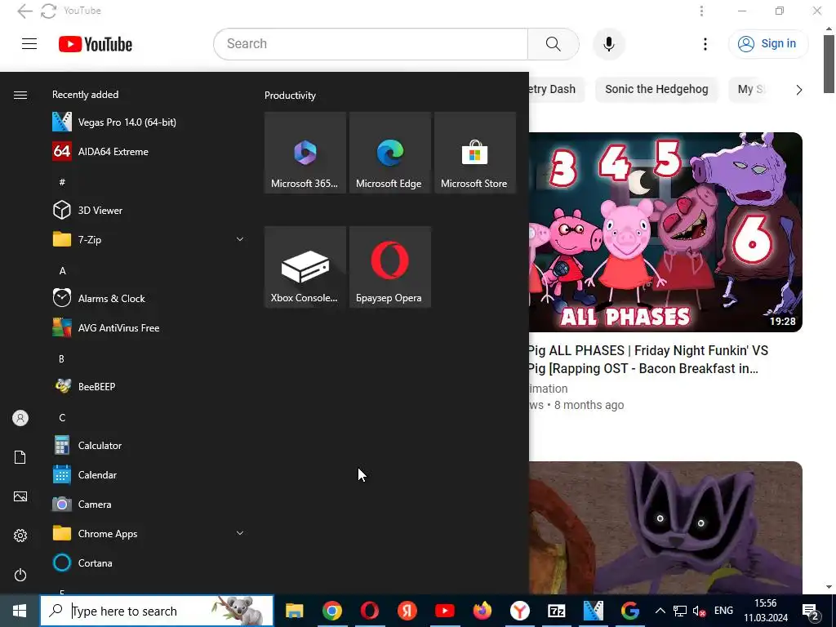Click the 'C' letter group header
Viewport: 836px width, 627px height.
(x=62, y=417)
